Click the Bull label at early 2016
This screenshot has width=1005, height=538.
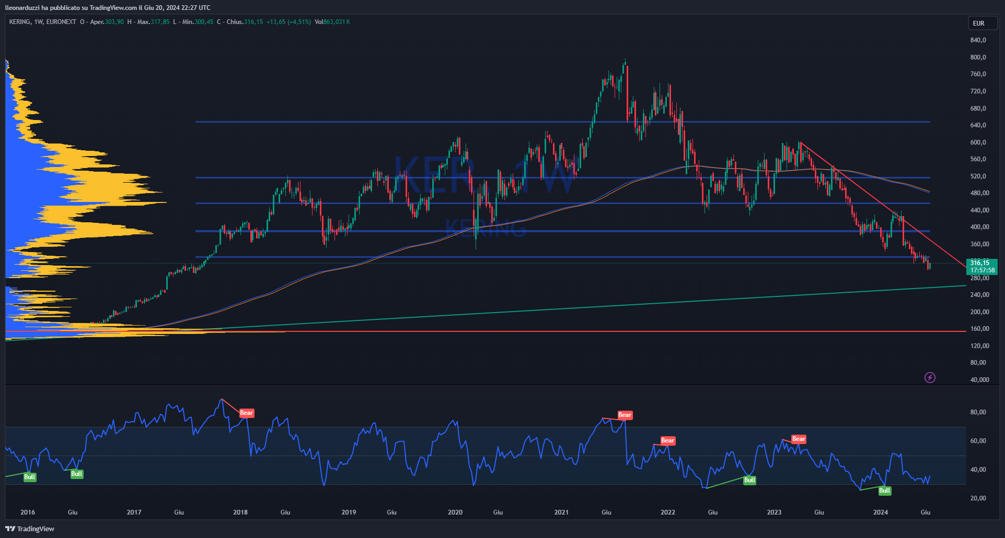click(30, 476)
